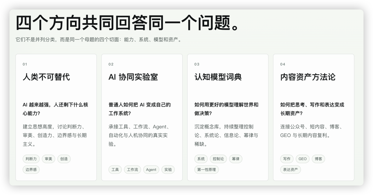
Task: Select the 幂律 tag
Action: coord(236,159)
